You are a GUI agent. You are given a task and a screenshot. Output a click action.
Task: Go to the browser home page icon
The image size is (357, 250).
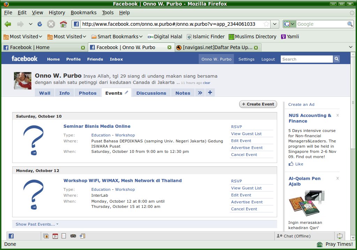[63, 24]
